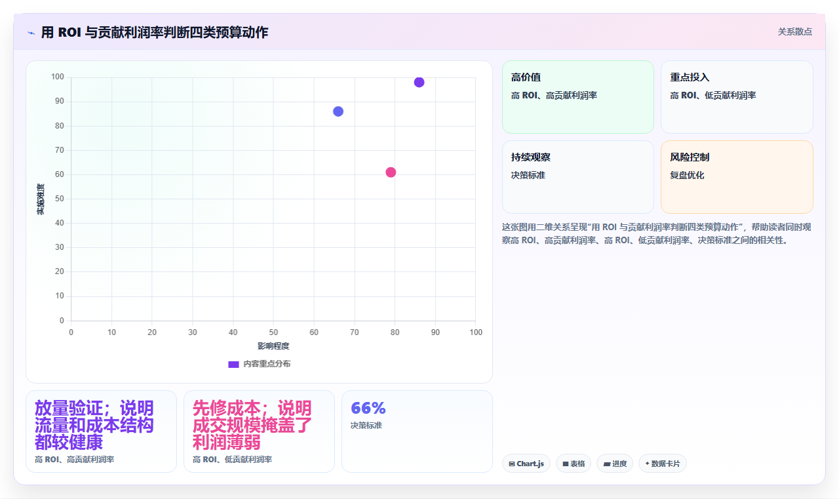
Task: Click 复盘优化 text in 风险控制 card
Action: point(687,175)
